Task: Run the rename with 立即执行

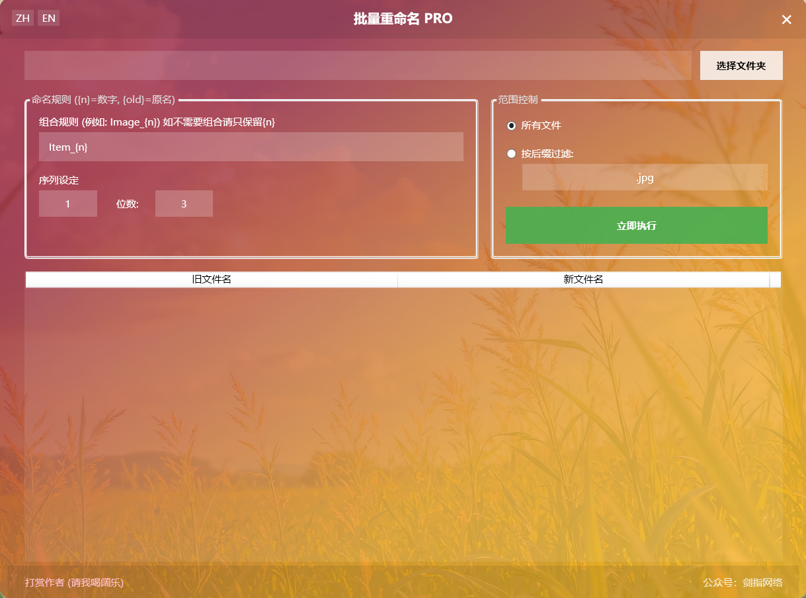Action: click(636, 225)
